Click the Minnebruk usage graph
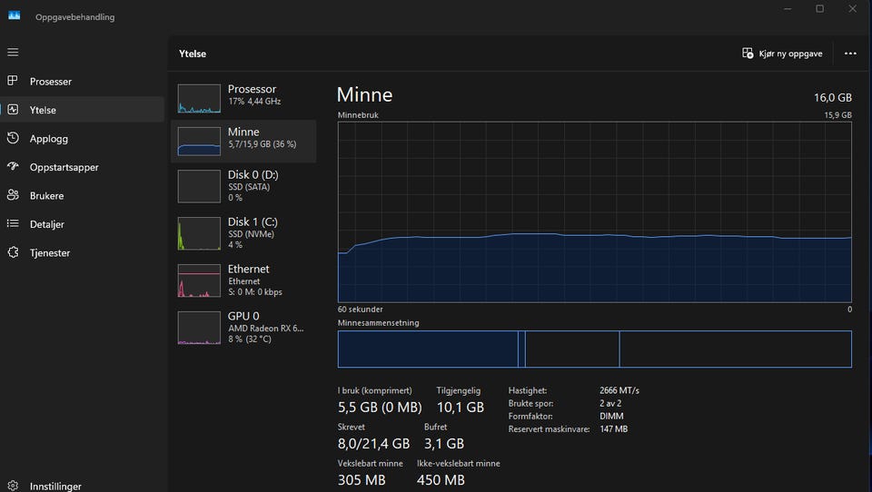Screen dimensions: 872x492 (594, 212)
